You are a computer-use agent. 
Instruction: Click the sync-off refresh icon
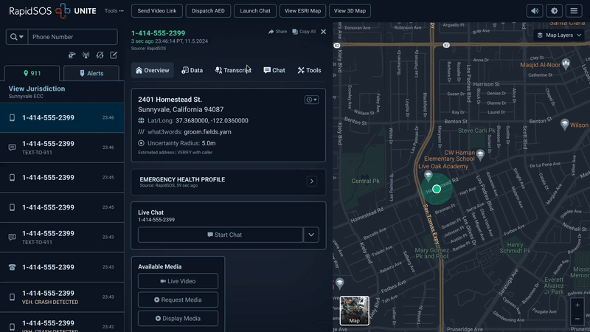point(100,55)
